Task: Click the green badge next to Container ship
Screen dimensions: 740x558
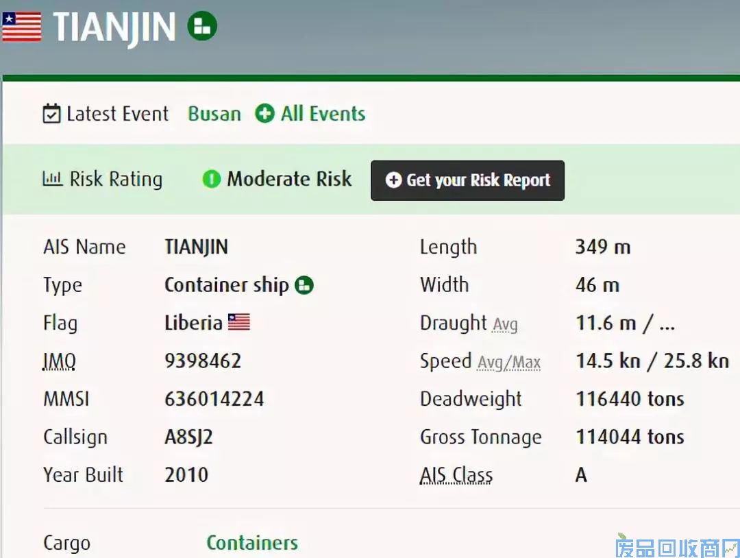Action: point(304,285)
